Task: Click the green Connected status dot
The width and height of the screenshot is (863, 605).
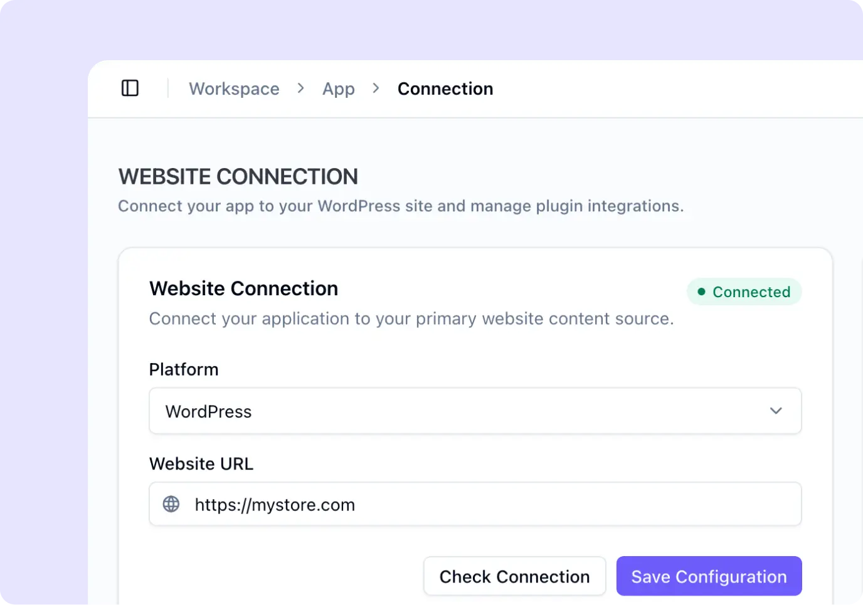Action: tap(701, 292)
